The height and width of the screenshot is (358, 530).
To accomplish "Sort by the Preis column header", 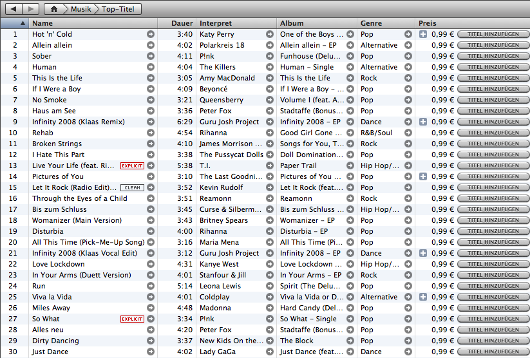I will click(473, 23).
